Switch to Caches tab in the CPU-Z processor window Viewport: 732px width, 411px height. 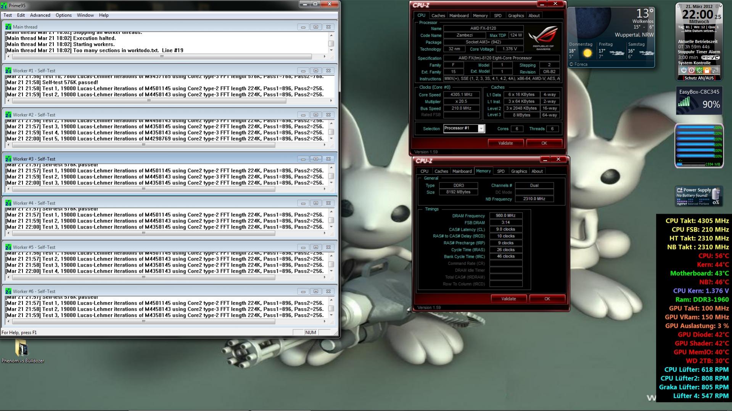tap(438, 16)
